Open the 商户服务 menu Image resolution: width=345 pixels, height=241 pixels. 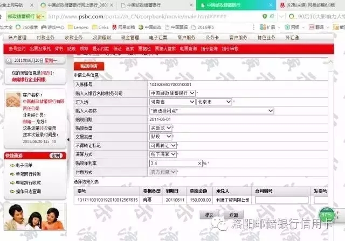pos(186,38)
